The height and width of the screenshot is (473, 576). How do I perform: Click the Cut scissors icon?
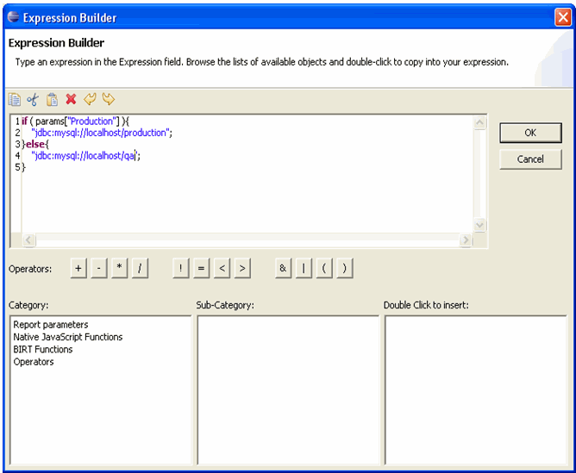click(33, 99)
